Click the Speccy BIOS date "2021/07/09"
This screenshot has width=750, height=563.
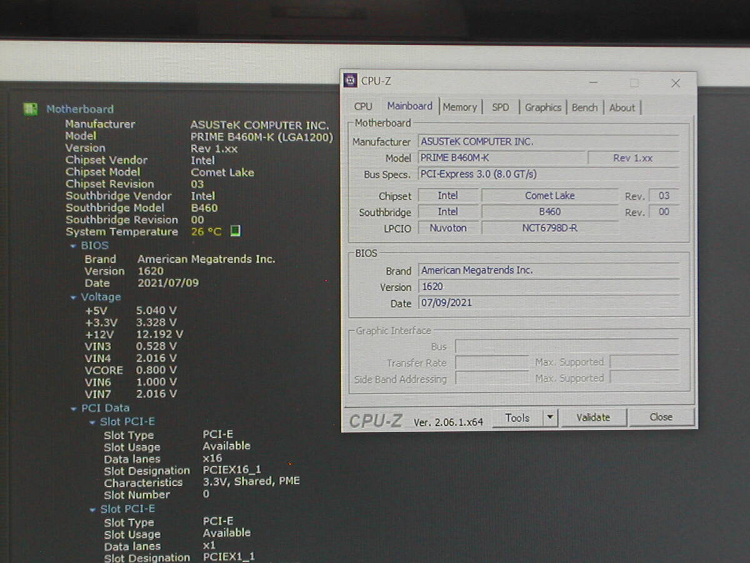tap(168, 283)
